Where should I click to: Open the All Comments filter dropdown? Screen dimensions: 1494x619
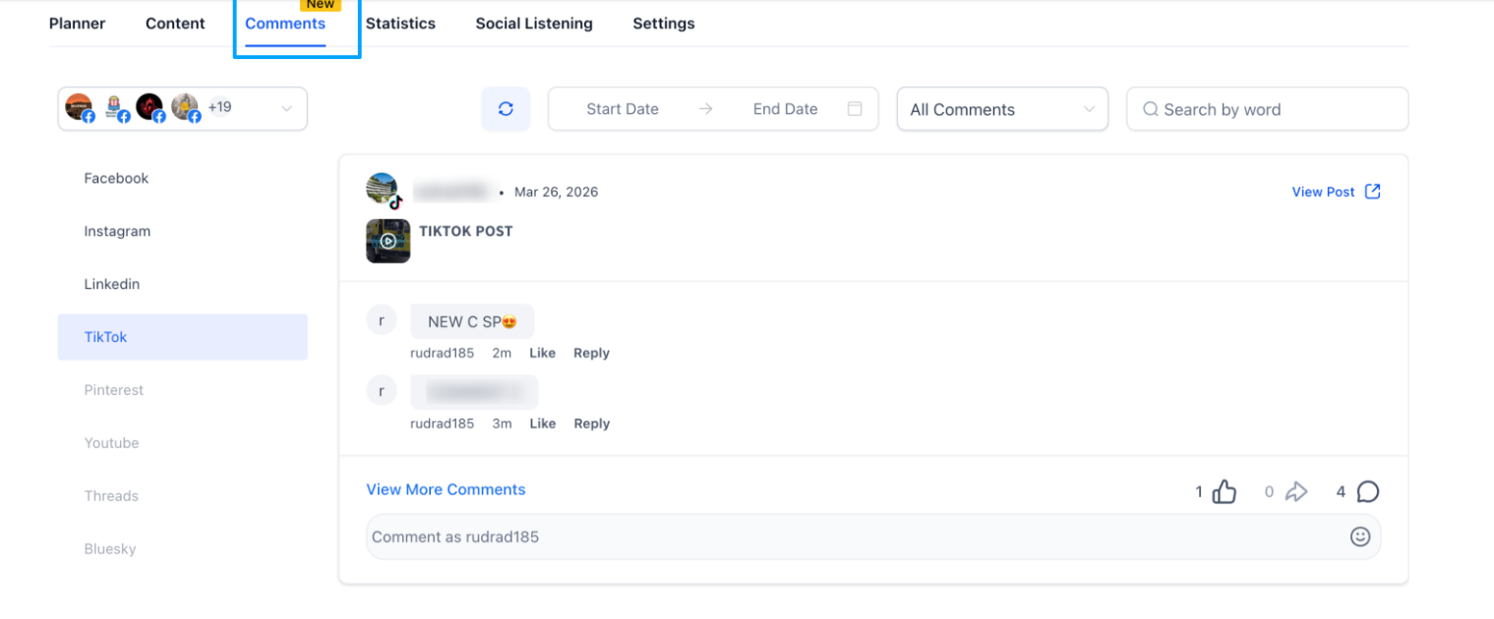1002,109
